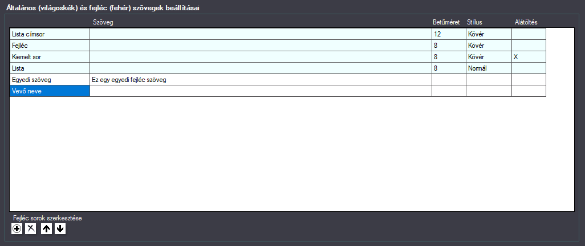Open the Kövér style cell of Lista címsor
Screen dimensions: 585x246
pyautogui.click(x=489, y=34)
